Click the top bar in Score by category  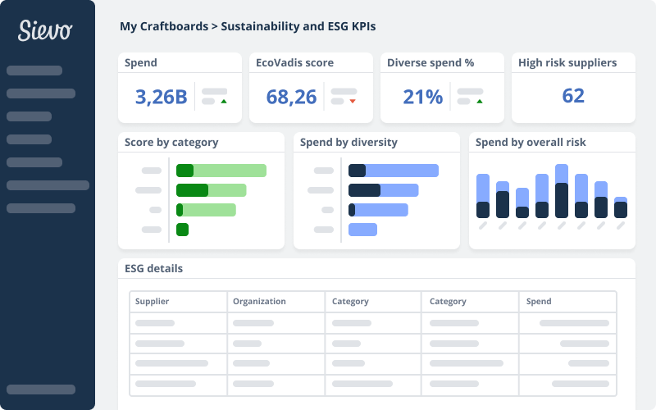tap(221, 171)
